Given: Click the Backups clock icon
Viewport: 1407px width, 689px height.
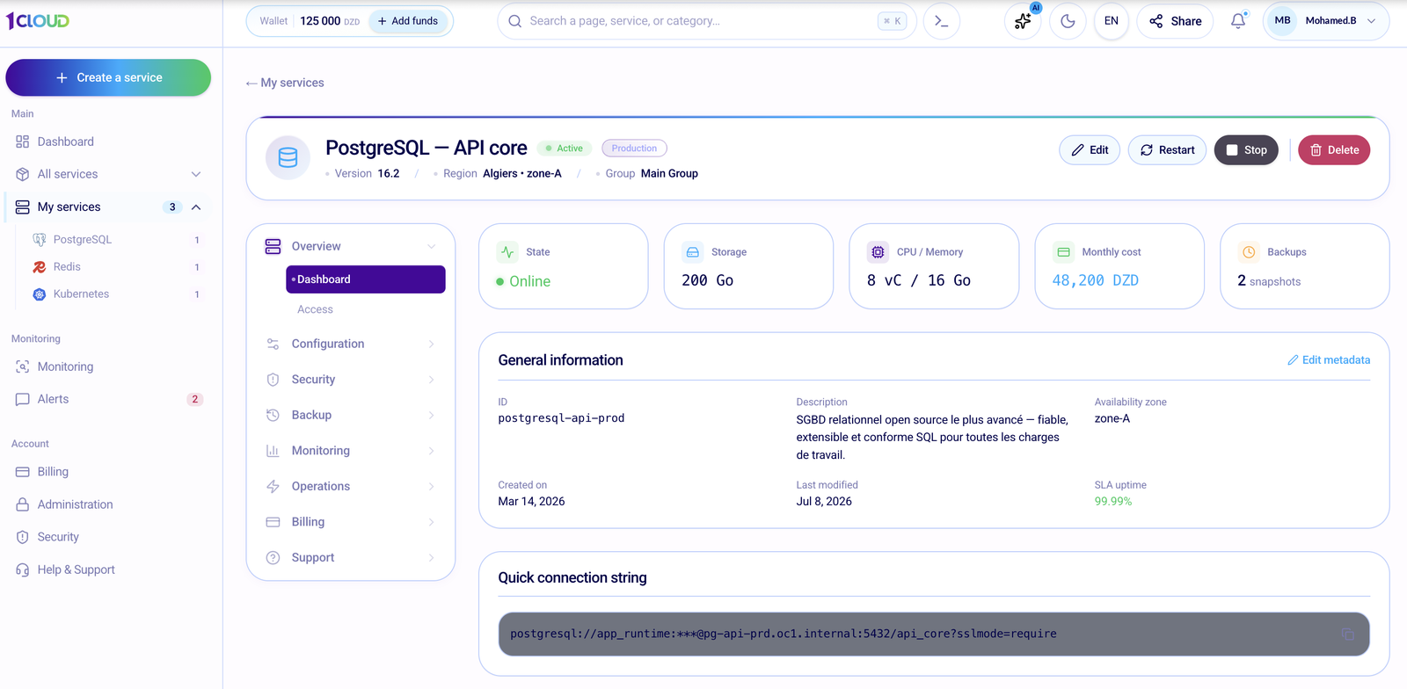Looking at the screenshot, I should click(1249, 252).
